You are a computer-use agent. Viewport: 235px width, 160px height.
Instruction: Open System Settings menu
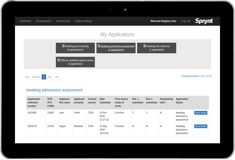coord(83,21)
